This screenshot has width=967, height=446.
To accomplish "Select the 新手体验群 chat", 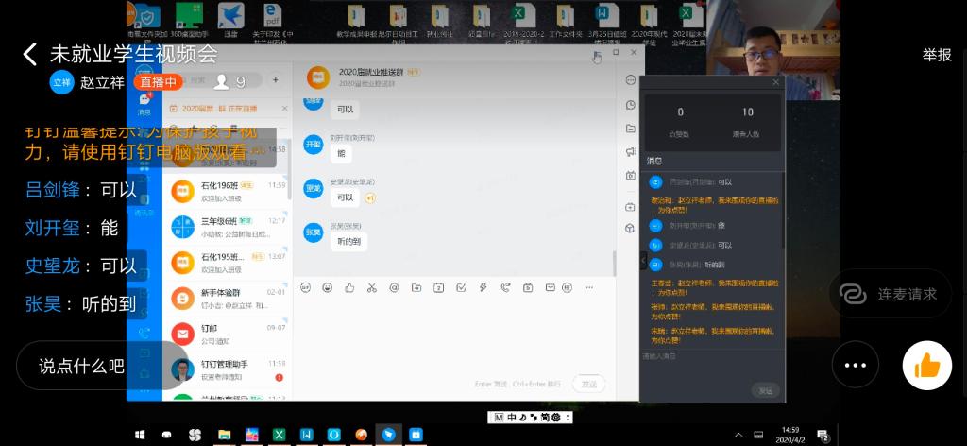I will point(227,299).
